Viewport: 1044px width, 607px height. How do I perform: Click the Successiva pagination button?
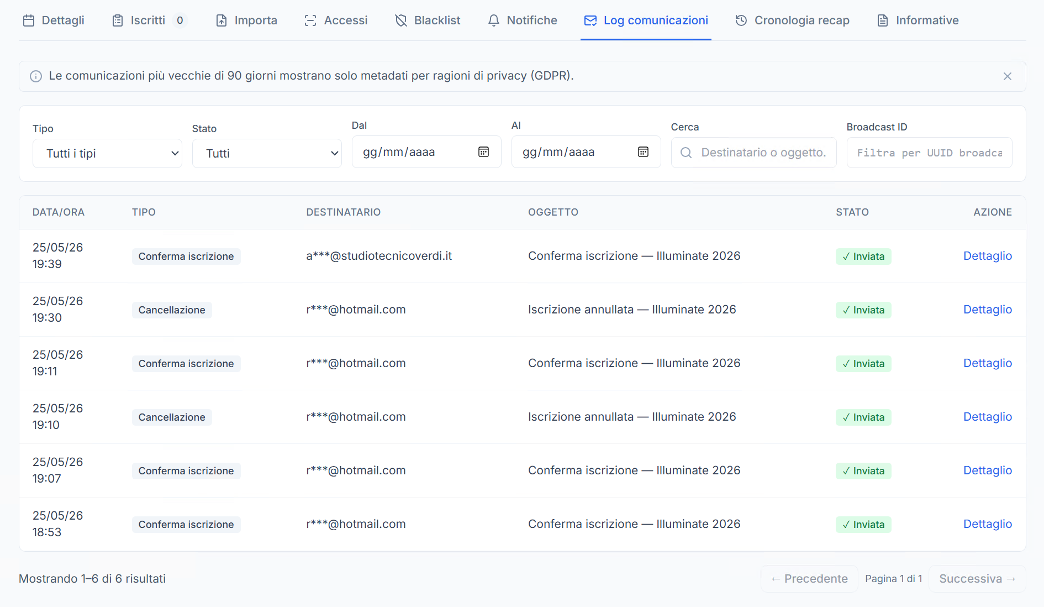point(977,579)
